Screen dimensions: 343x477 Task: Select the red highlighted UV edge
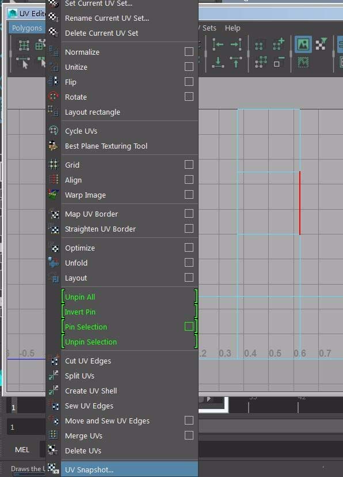[300, 203]
